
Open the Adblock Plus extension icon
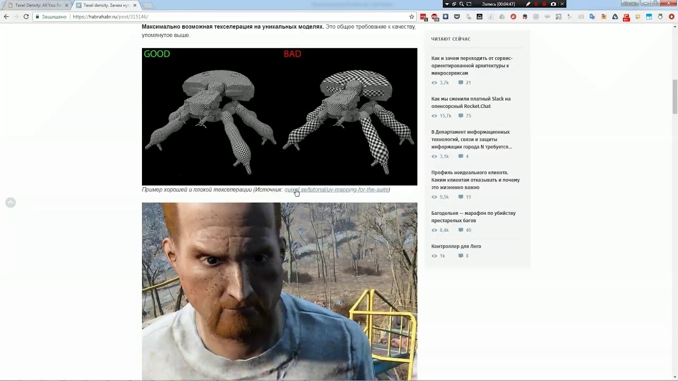[x=435, y=17]
